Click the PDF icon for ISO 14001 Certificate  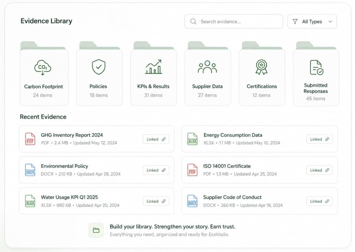(x=192, y=170)
